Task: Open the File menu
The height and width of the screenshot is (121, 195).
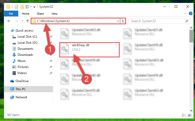Action: tap(11, 14)
